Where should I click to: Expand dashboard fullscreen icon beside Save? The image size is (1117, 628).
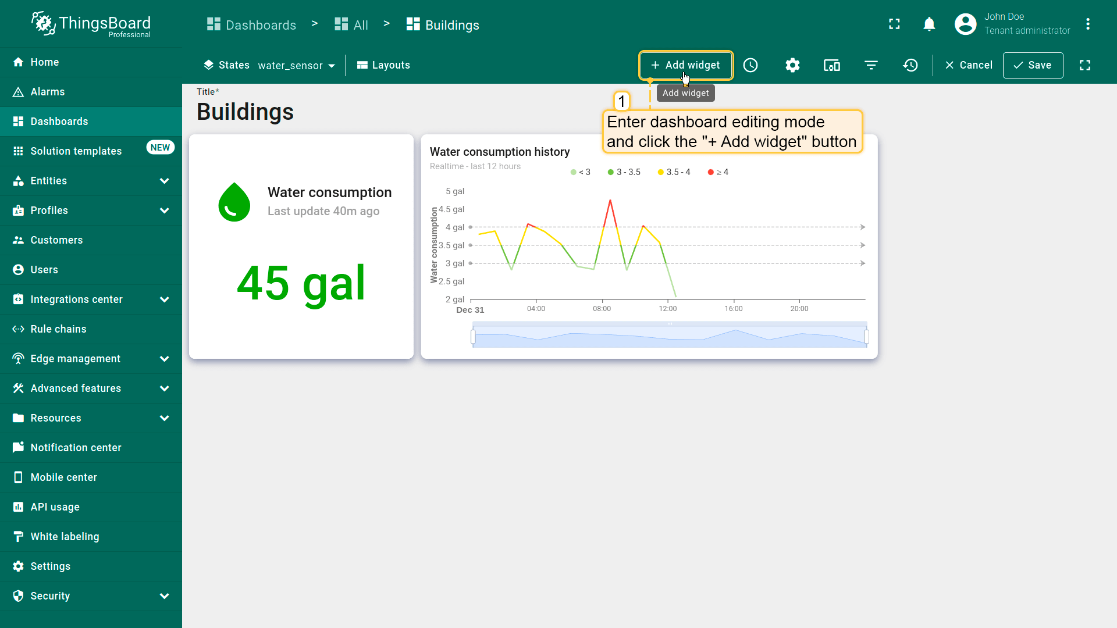[1085, 65]
